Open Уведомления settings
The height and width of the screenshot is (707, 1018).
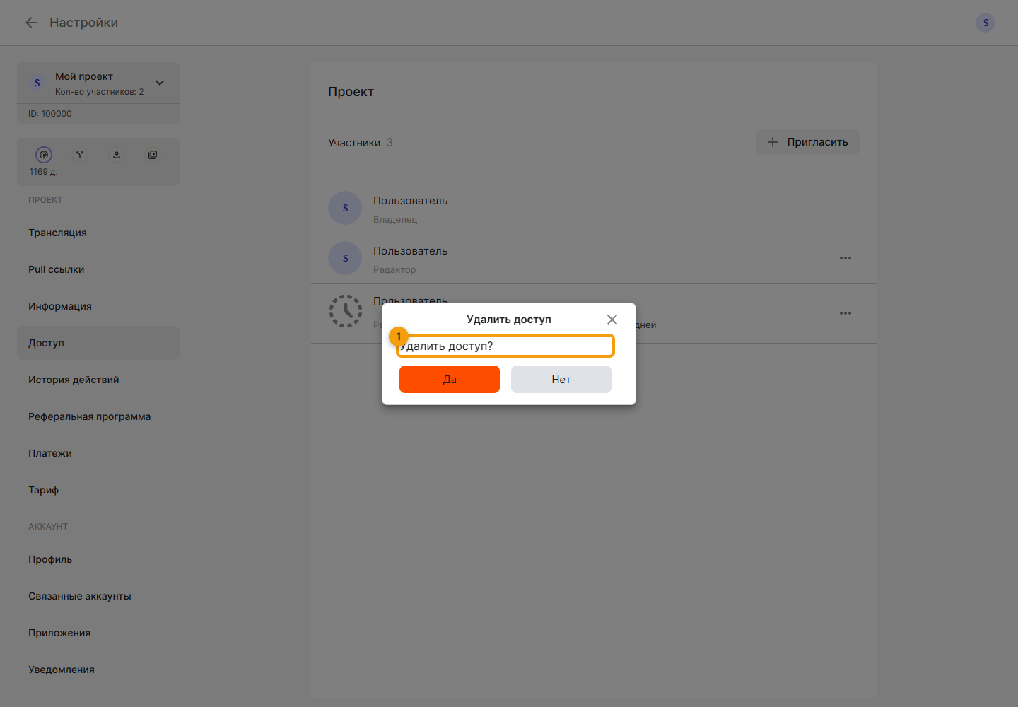click(x=98, y=670)
